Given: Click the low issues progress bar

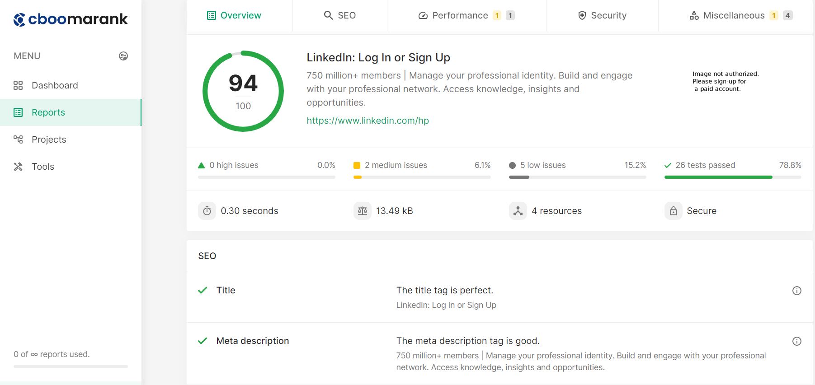Looking at the screenshot, I should coord(577,177).
